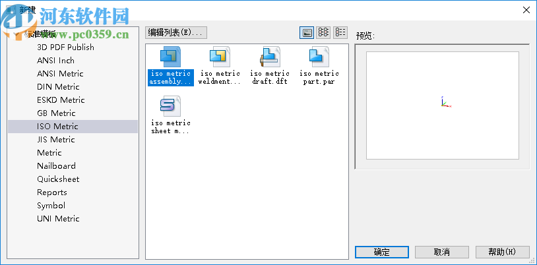Confirm with the 确定 button
The width and height of the screenshot is (537, 265).
click(x=382, y=252)
